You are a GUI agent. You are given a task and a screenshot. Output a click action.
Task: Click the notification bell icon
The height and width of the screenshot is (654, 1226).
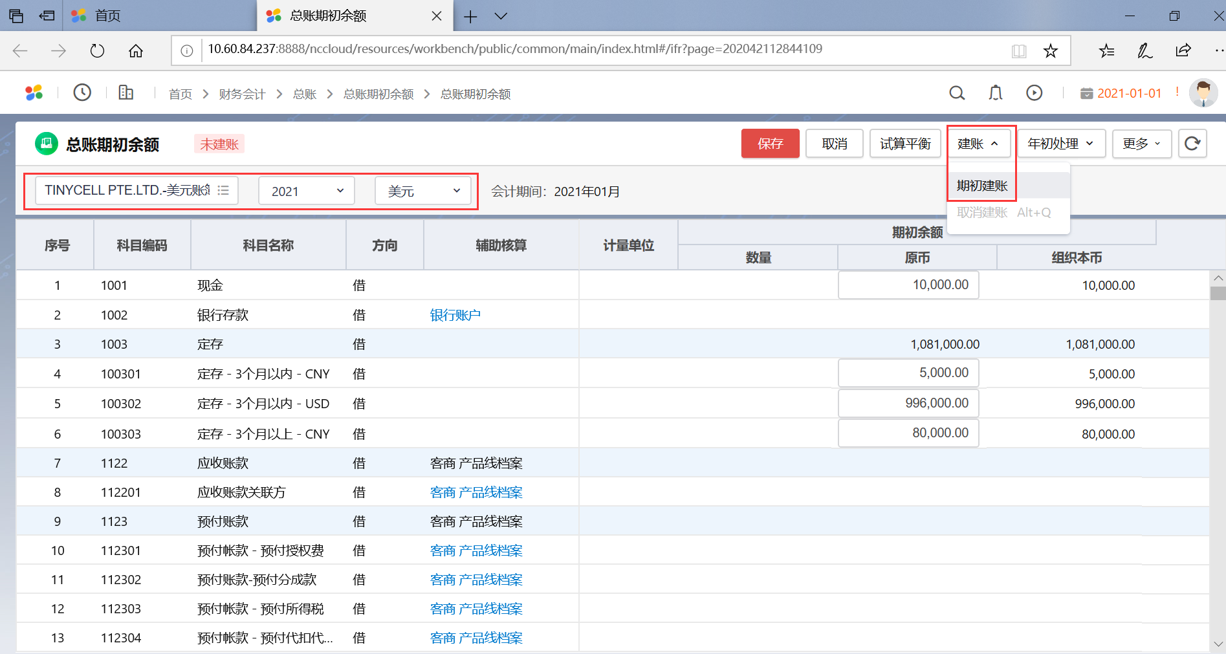coord(996,93)
